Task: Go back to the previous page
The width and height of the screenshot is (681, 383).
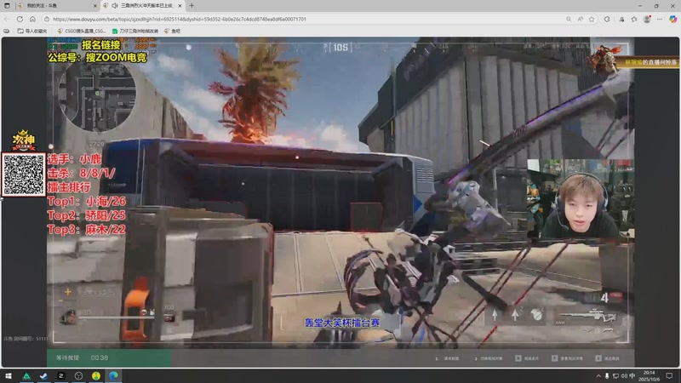Action: (7, 19)
